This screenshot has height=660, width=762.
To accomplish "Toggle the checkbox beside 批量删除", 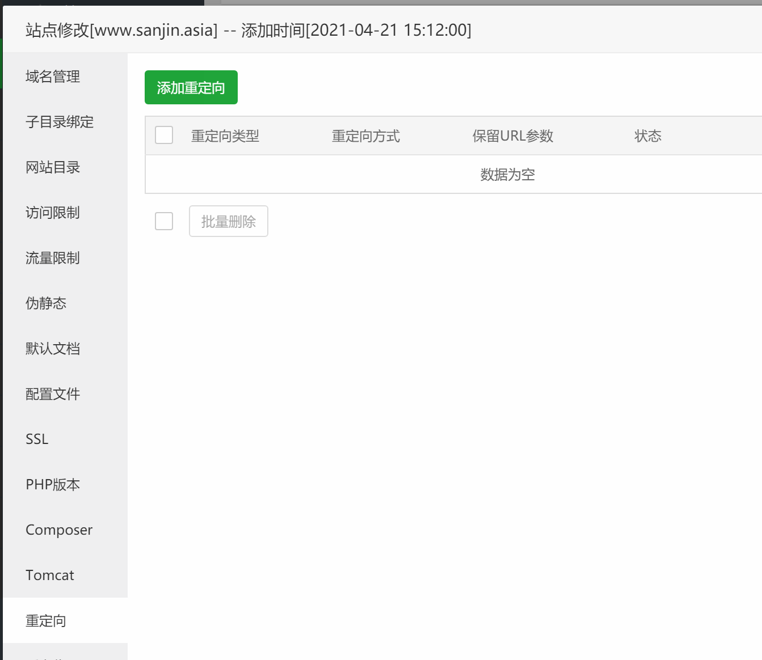I will (x=164, y=221).
